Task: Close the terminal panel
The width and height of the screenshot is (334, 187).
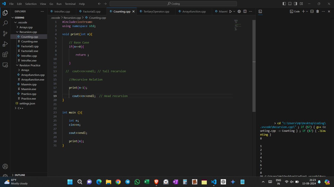Action: click(x=329, y=11)
